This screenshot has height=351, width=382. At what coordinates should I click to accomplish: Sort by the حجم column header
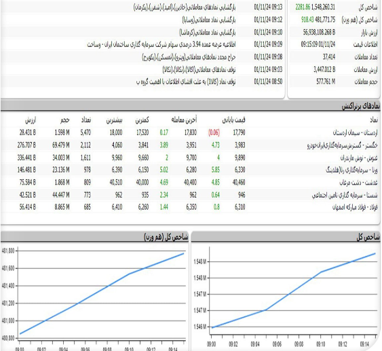click(65, 120)
